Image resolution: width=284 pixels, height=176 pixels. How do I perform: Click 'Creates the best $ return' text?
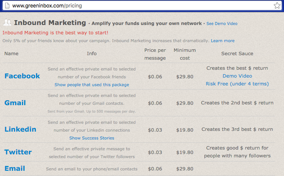(237, 68)
